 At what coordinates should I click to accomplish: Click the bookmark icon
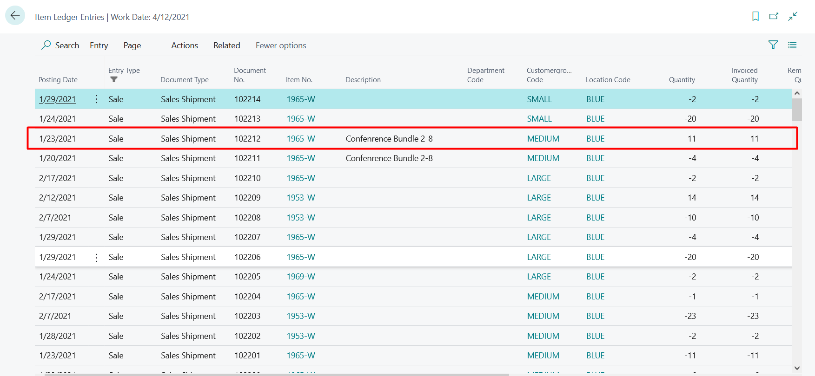pyautogui.click(x=755, y=16)
